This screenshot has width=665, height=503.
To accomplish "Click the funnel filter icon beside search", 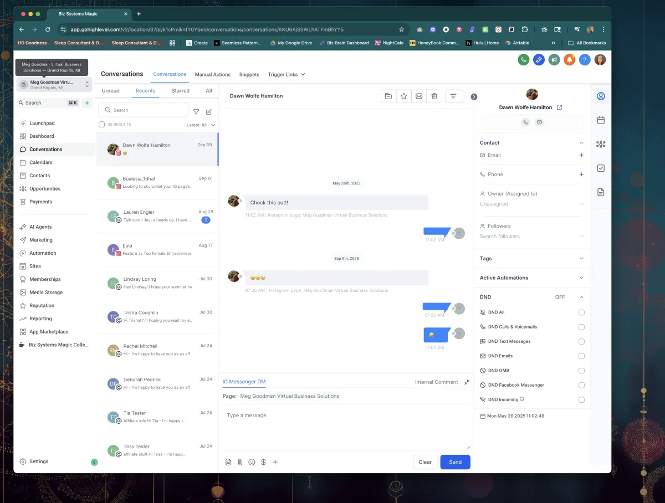I will click(196, 111).
